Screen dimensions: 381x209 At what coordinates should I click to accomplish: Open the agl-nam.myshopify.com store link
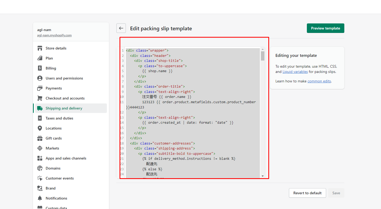[54, 35]
